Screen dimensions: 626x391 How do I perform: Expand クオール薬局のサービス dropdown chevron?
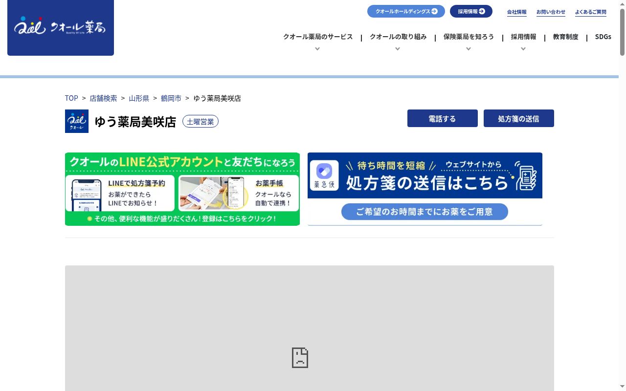[317, 49]
